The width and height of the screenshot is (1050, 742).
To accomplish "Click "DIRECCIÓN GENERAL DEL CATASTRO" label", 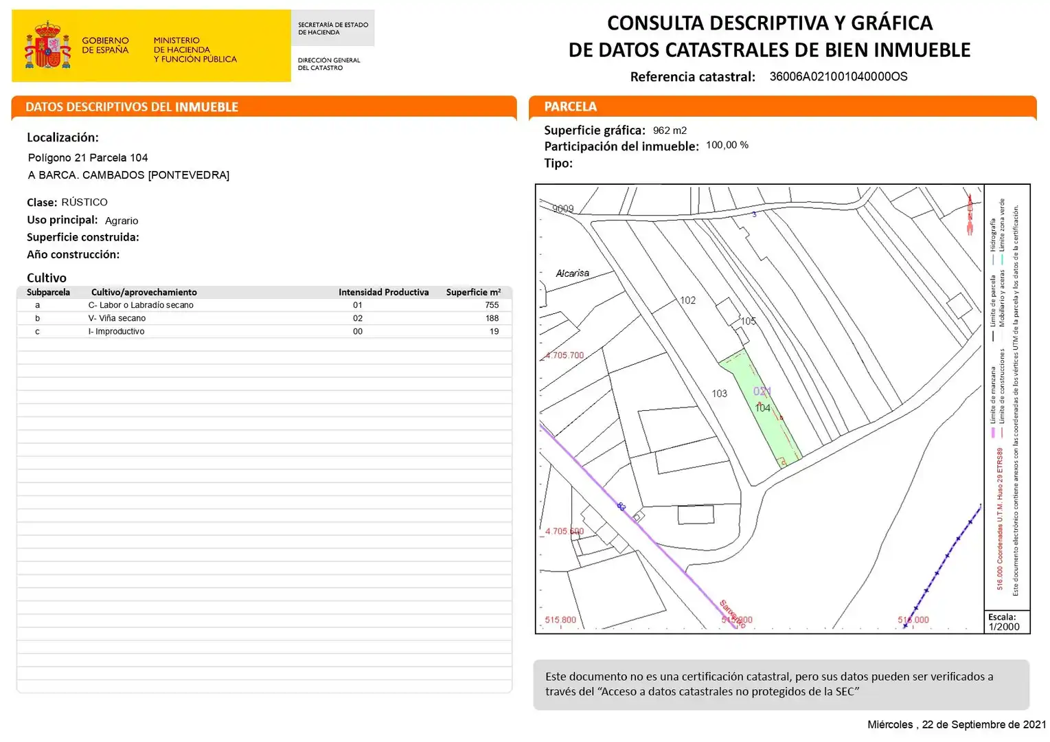I will coord(329,64).
